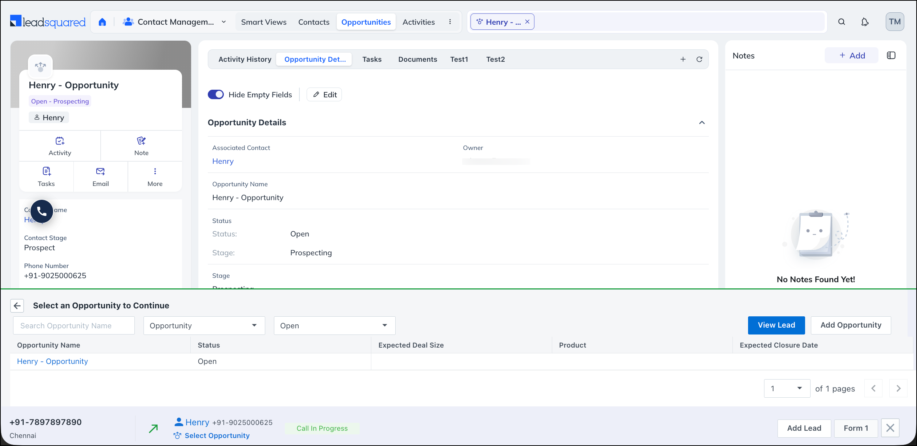Viewport: 917px width, 446px height.
Task: Switch to the Documents tab
Action: 418,59
